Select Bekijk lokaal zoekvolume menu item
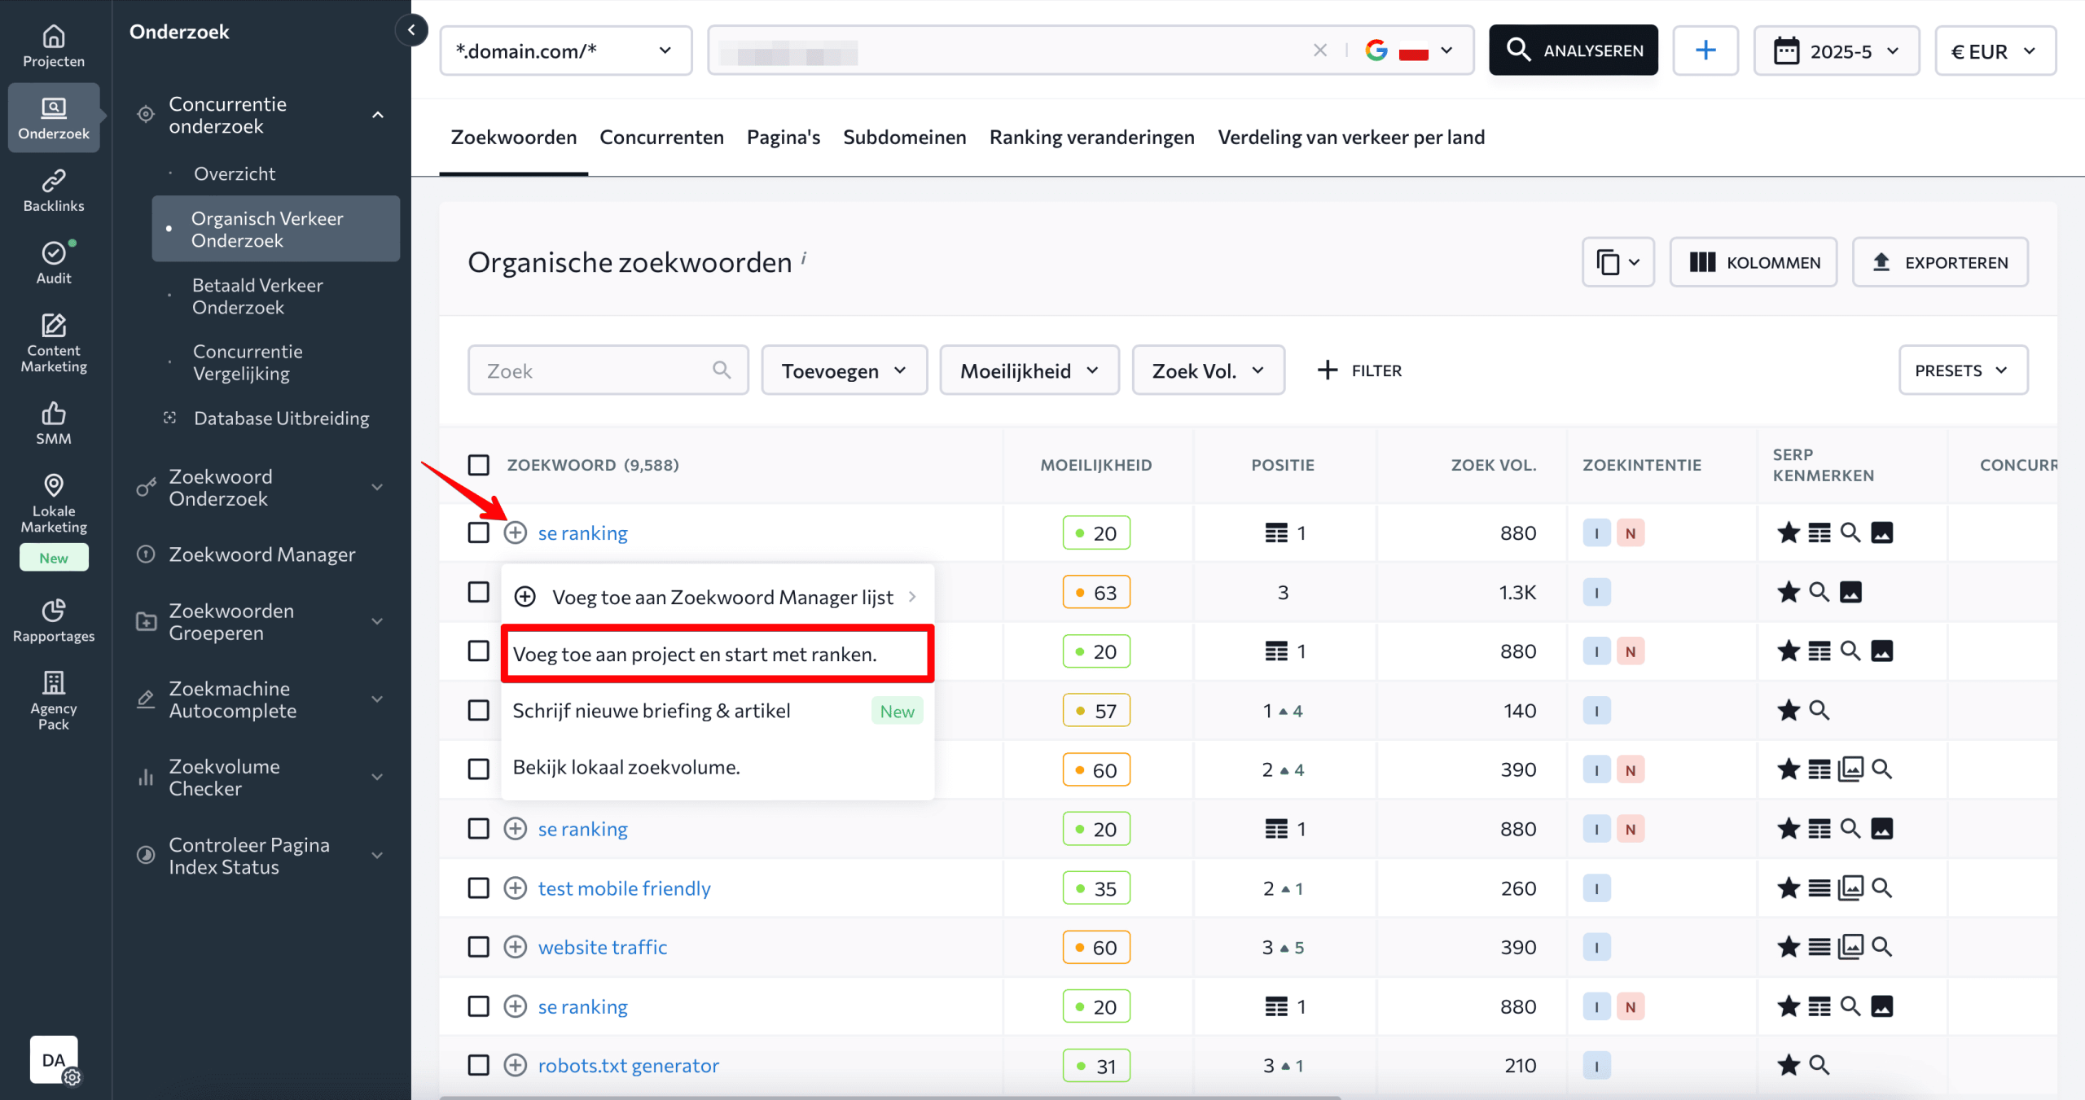The image size is (2085, 1100). (x=718, y=767)
